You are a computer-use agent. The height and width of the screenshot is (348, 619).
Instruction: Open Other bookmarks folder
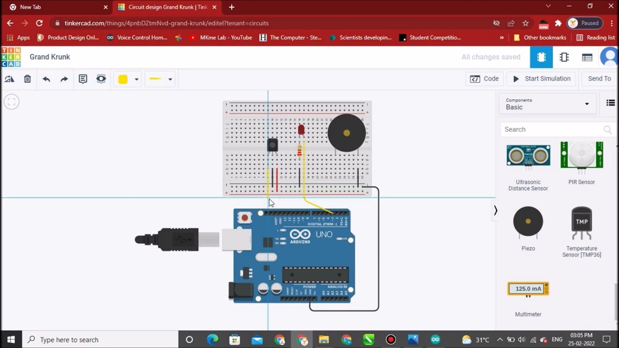click(540, 38)
